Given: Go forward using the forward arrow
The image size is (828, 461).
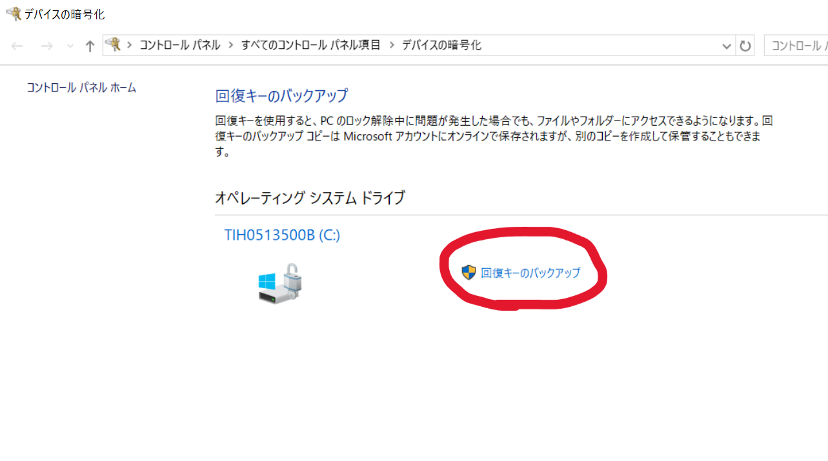Looking at the screenshot, I should (46, 46).
